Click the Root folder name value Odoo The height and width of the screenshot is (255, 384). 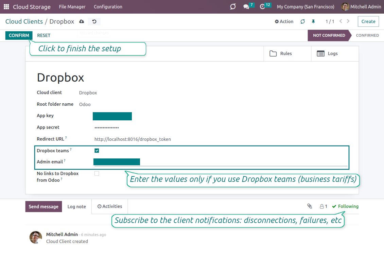85,104
